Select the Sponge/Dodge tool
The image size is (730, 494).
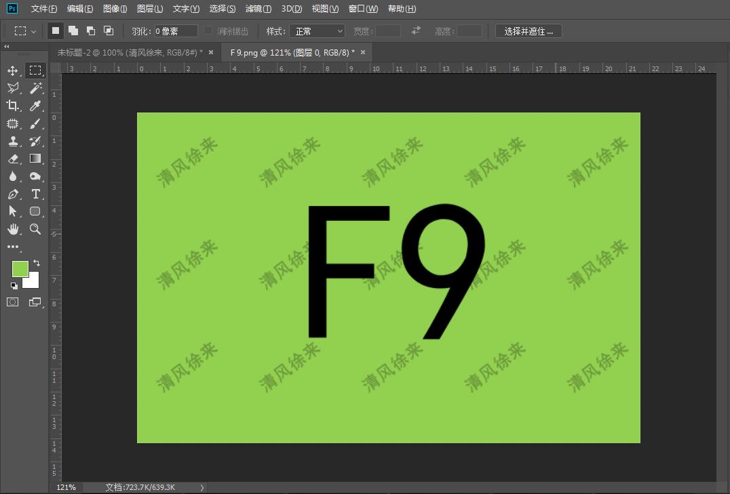pyautogui.click(x=35, y=176)
